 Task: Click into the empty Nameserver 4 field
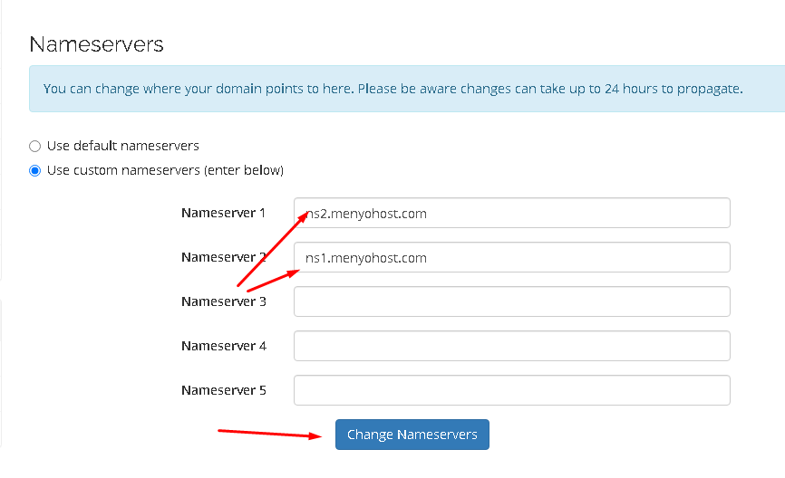click(x=511, y=346)
